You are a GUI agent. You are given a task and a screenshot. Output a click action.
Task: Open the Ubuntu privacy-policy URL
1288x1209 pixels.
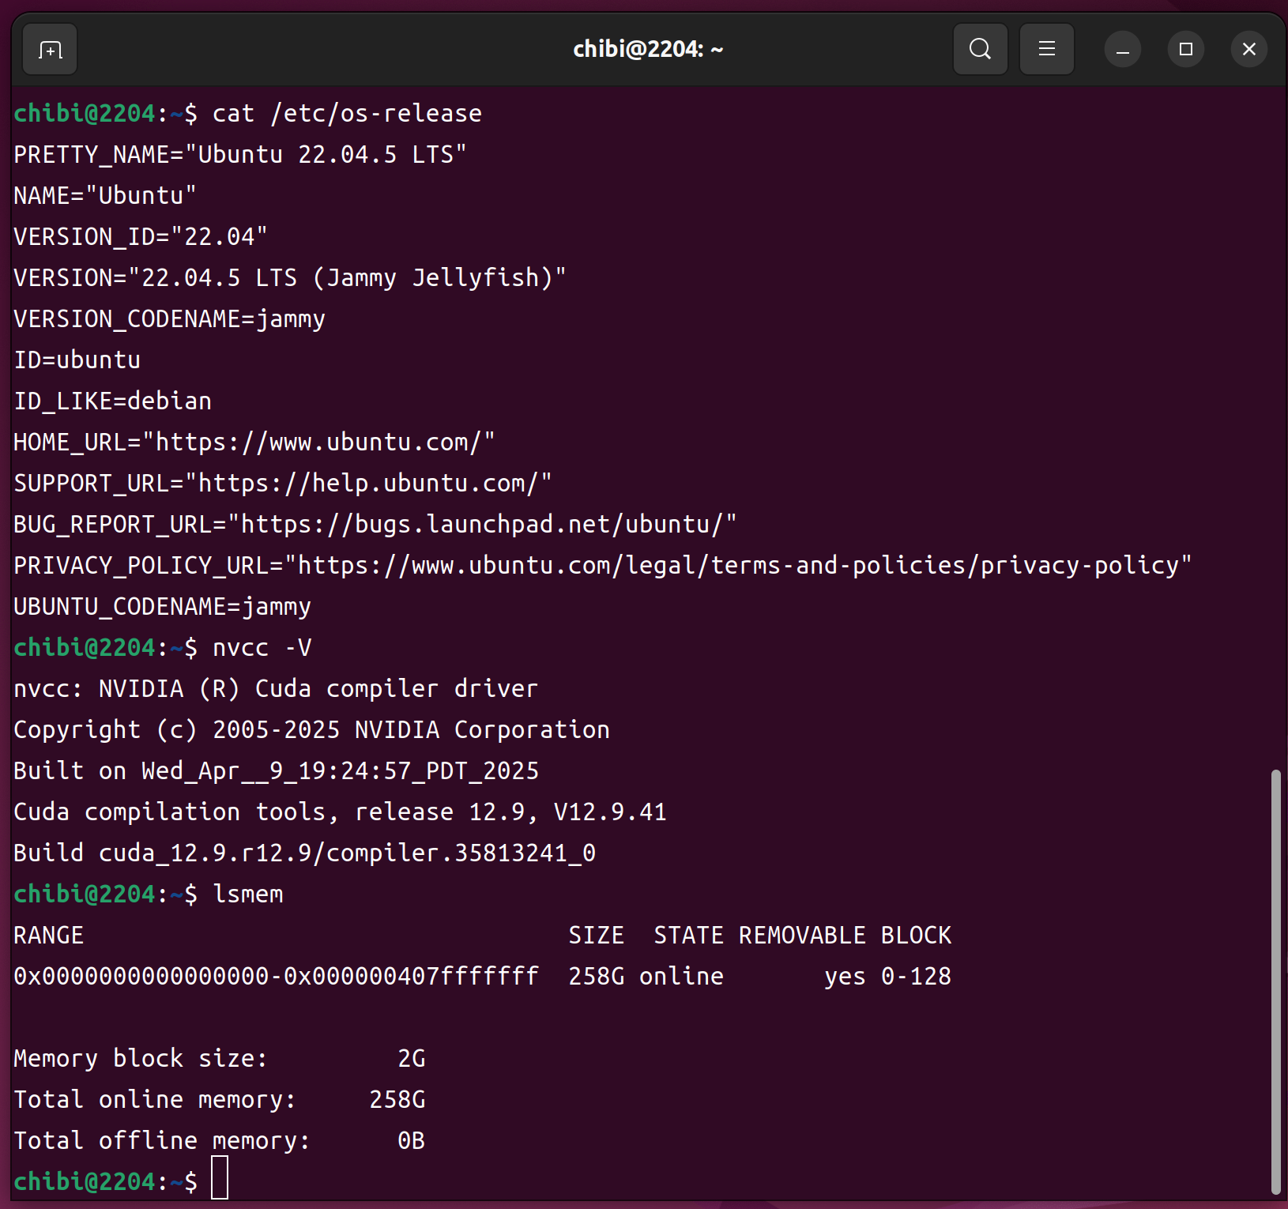[737, 566]
